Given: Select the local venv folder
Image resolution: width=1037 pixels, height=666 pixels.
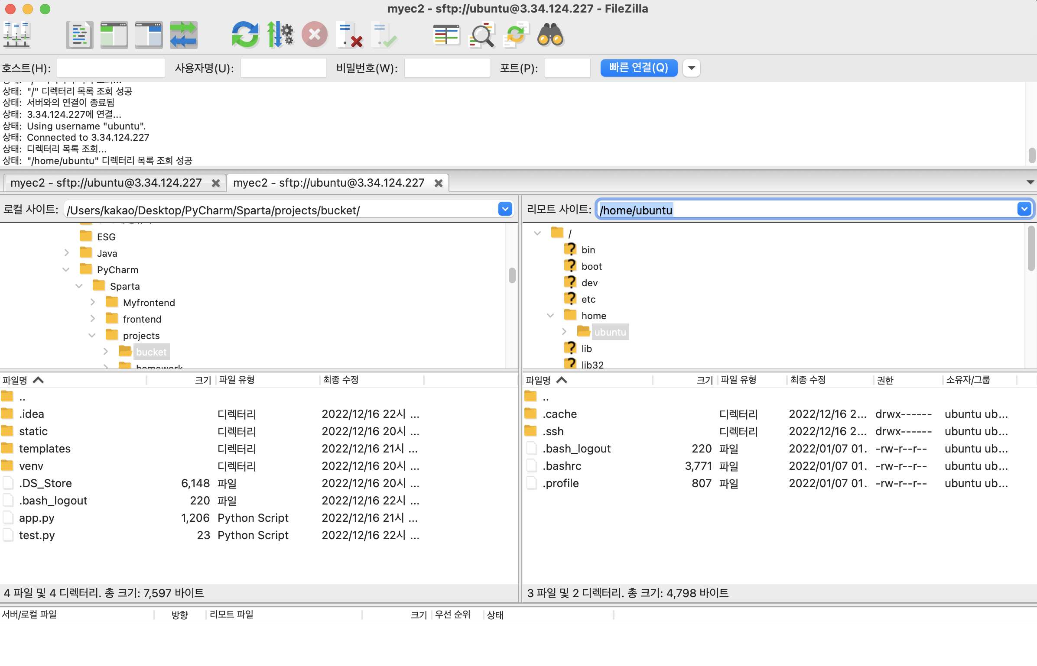Looking at the screenshot, I should coord(31,466).
